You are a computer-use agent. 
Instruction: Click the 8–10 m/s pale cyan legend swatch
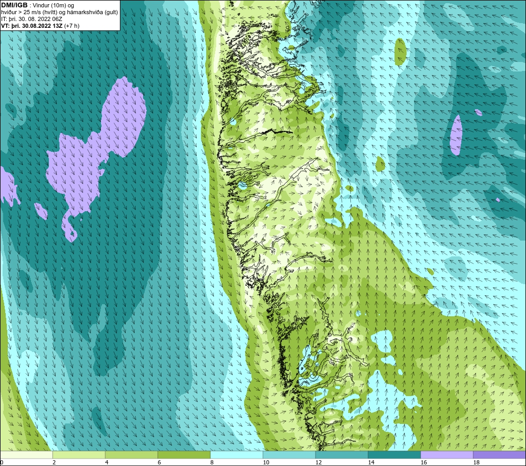click(x=237, y=455)
